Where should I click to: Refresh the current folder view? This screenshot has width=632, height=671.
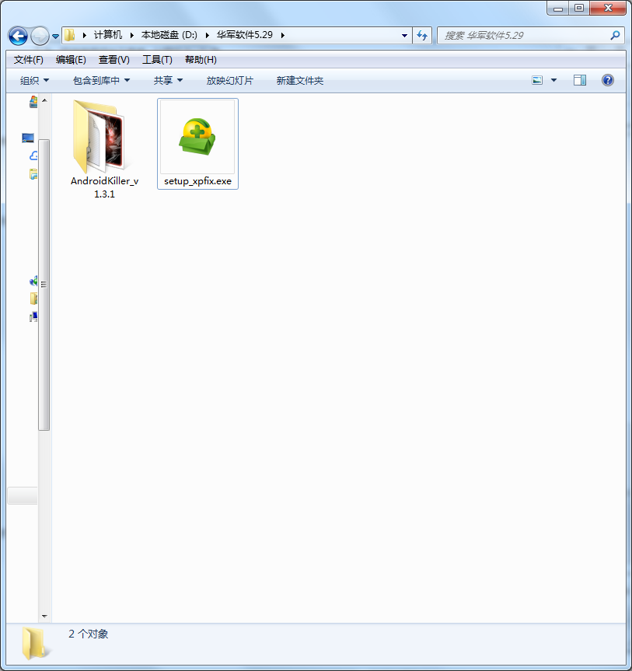422,35
